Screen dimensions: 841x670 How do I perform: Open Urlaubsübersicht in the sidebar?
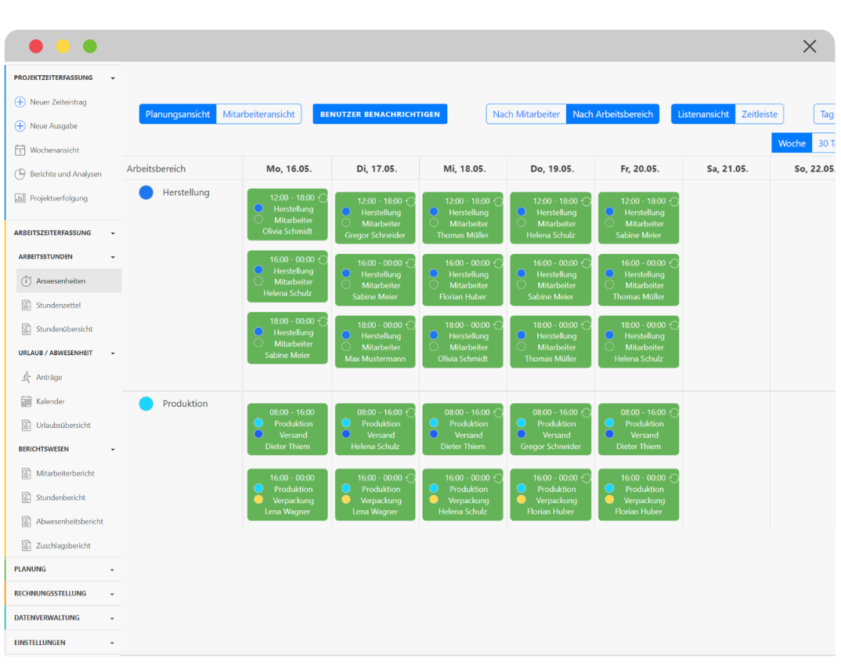tap(63, 426)
